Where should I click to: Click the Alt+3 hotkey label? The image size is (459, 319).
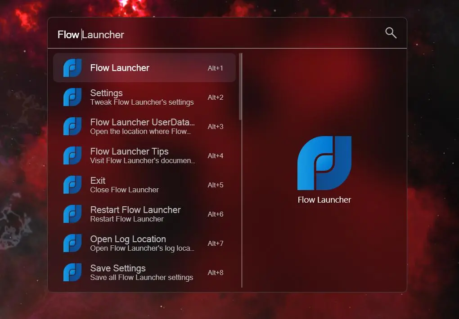(x=216, y=127)
